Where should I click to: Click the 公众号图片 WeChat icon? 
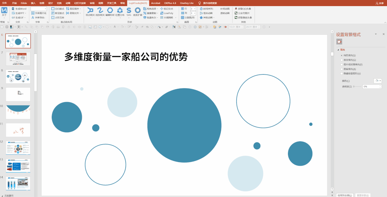(x=236, y=13)
